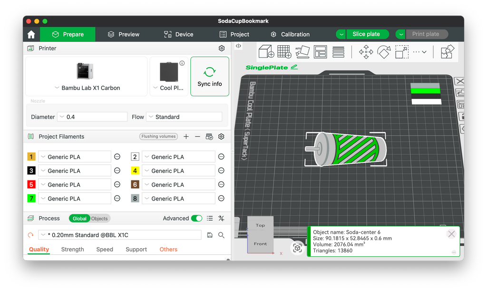Screen dimensions: 487x291
Task: Collapse the sidebar with the arrows icon
Action: [x=238, y=46]
